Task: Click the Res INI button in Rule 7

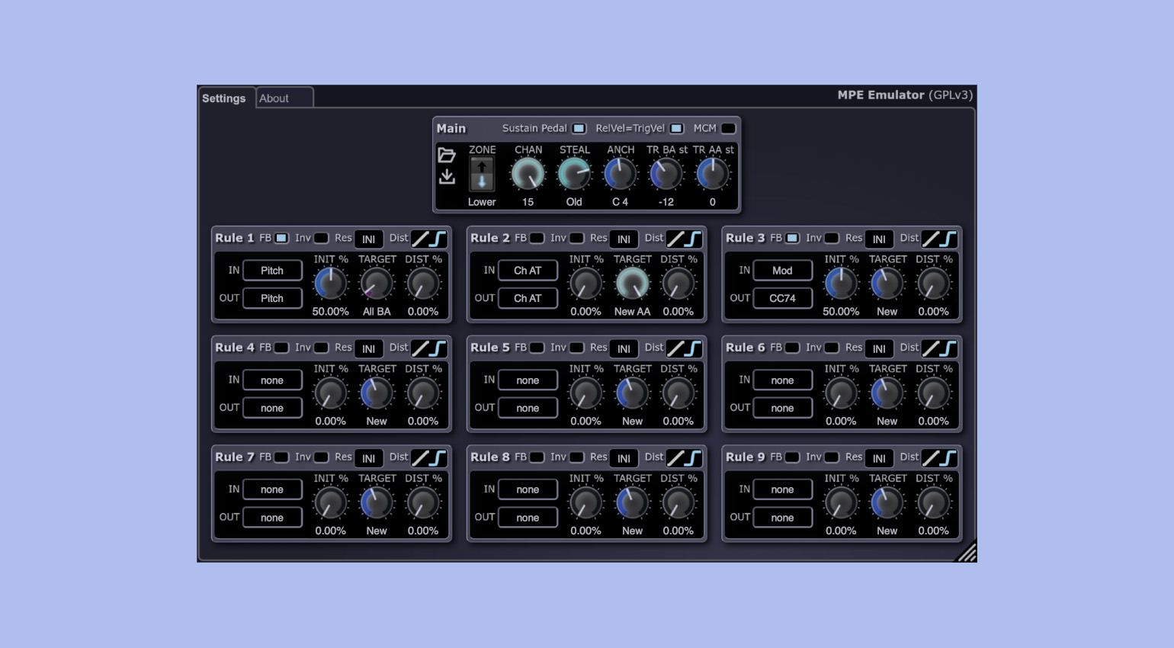Action: [x=368, y=458]
